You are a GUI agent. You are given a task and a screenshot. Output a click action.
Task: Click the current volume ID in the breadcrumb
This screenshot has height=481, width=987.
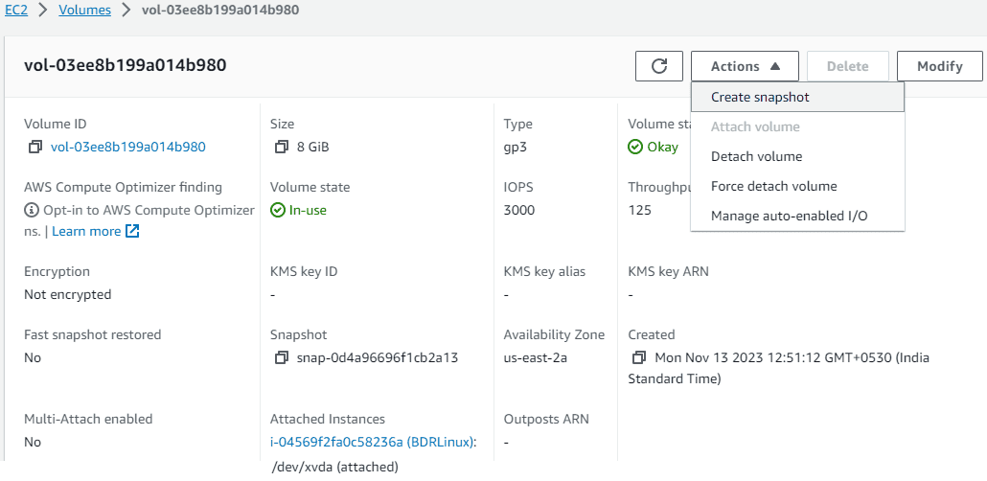(220, 11)
